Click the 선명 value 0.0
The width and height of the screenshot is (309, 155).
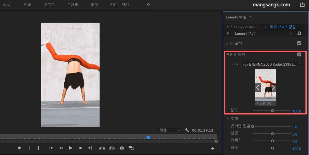tap(295, 134)
